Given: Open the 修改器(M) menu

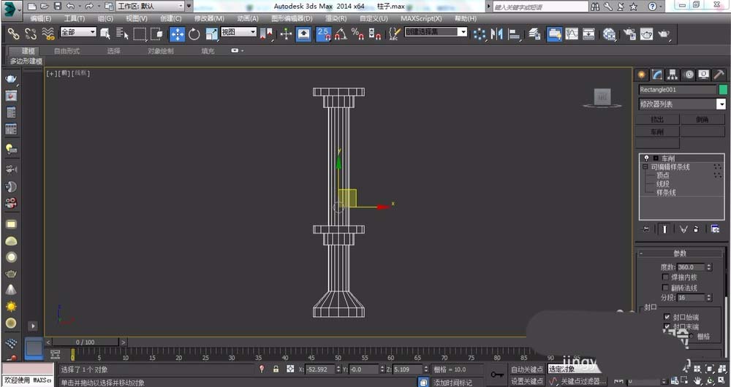Looking at the screenshot, I should [x=209, y=18].
